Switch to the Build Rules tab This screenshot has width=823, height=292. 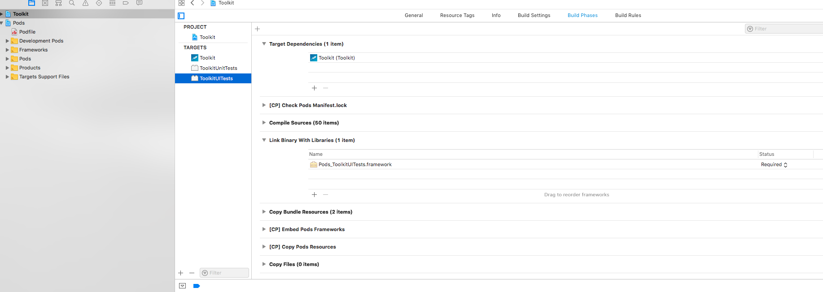coord(628,15)
